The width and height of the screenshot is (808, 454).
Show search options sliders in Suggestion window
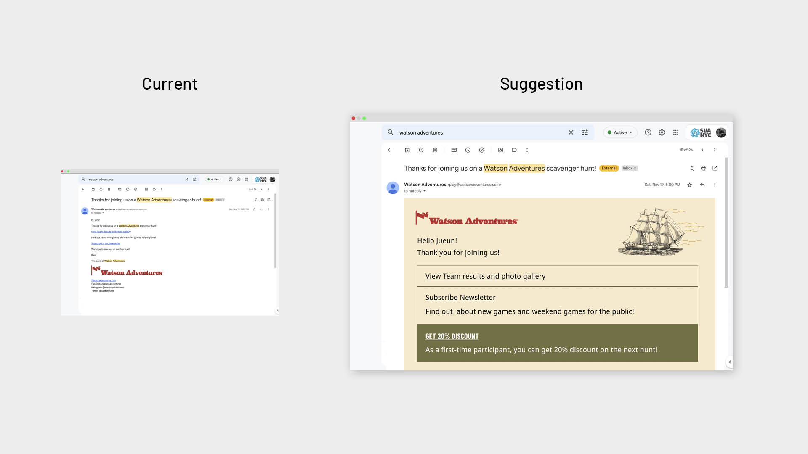[x=585, y=132]
